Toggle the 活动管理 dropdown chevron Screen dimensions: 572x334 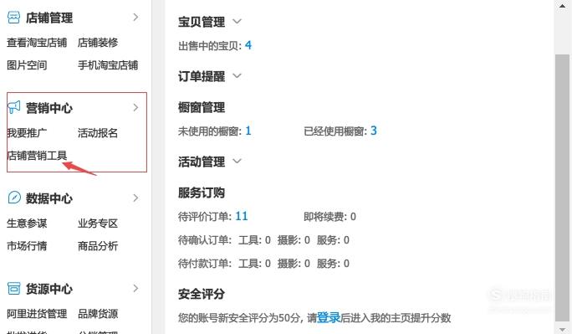click(237, 161)
